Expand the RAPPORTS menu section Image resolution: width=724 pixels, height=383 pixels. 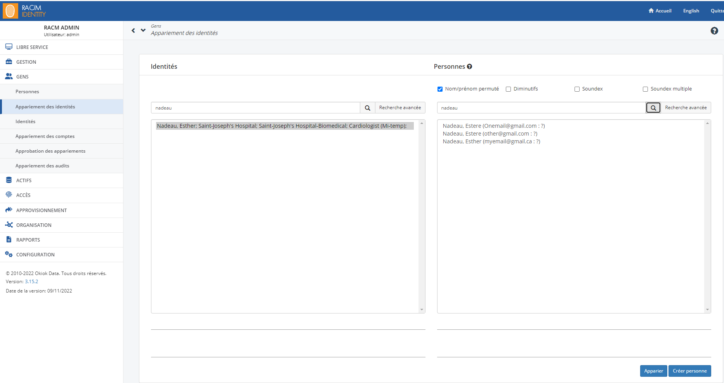point(62,240)
